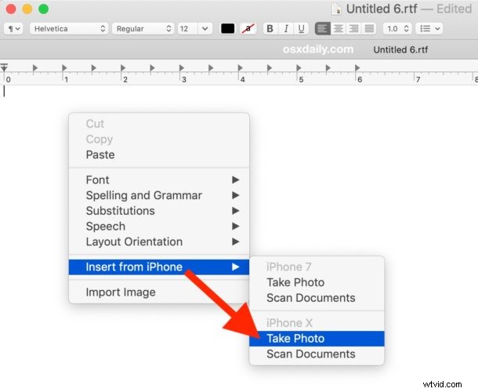The width and height of the screenshot is (478, 392).
Task: Center align text
Action: [338, 29]
